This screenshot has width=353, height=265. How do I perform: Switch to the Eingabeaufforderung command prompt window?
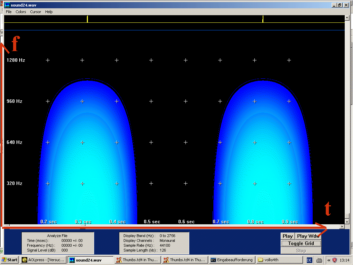pyautogui.click(x=232, y=260)
